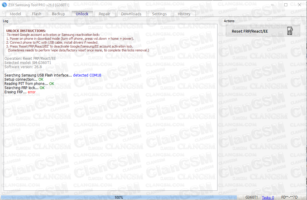The width and height of the screenshot is (307, 200).
Task: Minimize the Z3X Samsung Tool window
Action: point(272,5)
